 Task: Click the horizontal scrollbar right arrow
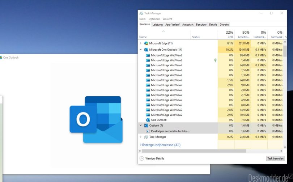[281, 151]
